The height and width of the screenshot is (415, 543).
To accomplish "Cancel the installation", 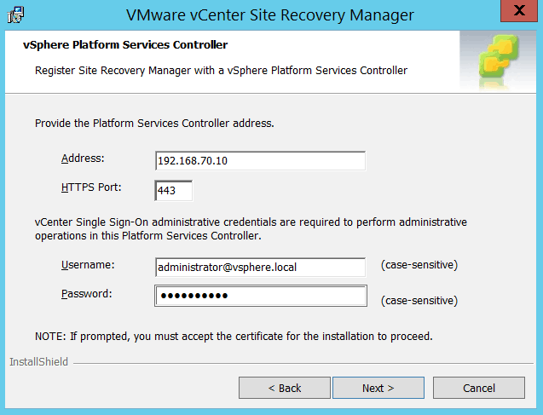I will 478,388.
